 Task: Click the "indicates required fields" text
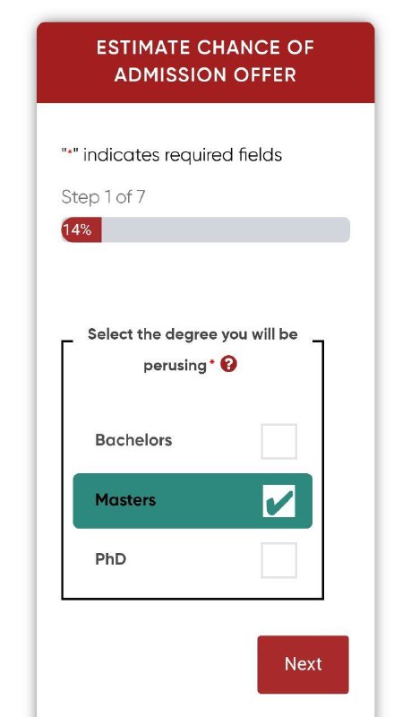182,155
